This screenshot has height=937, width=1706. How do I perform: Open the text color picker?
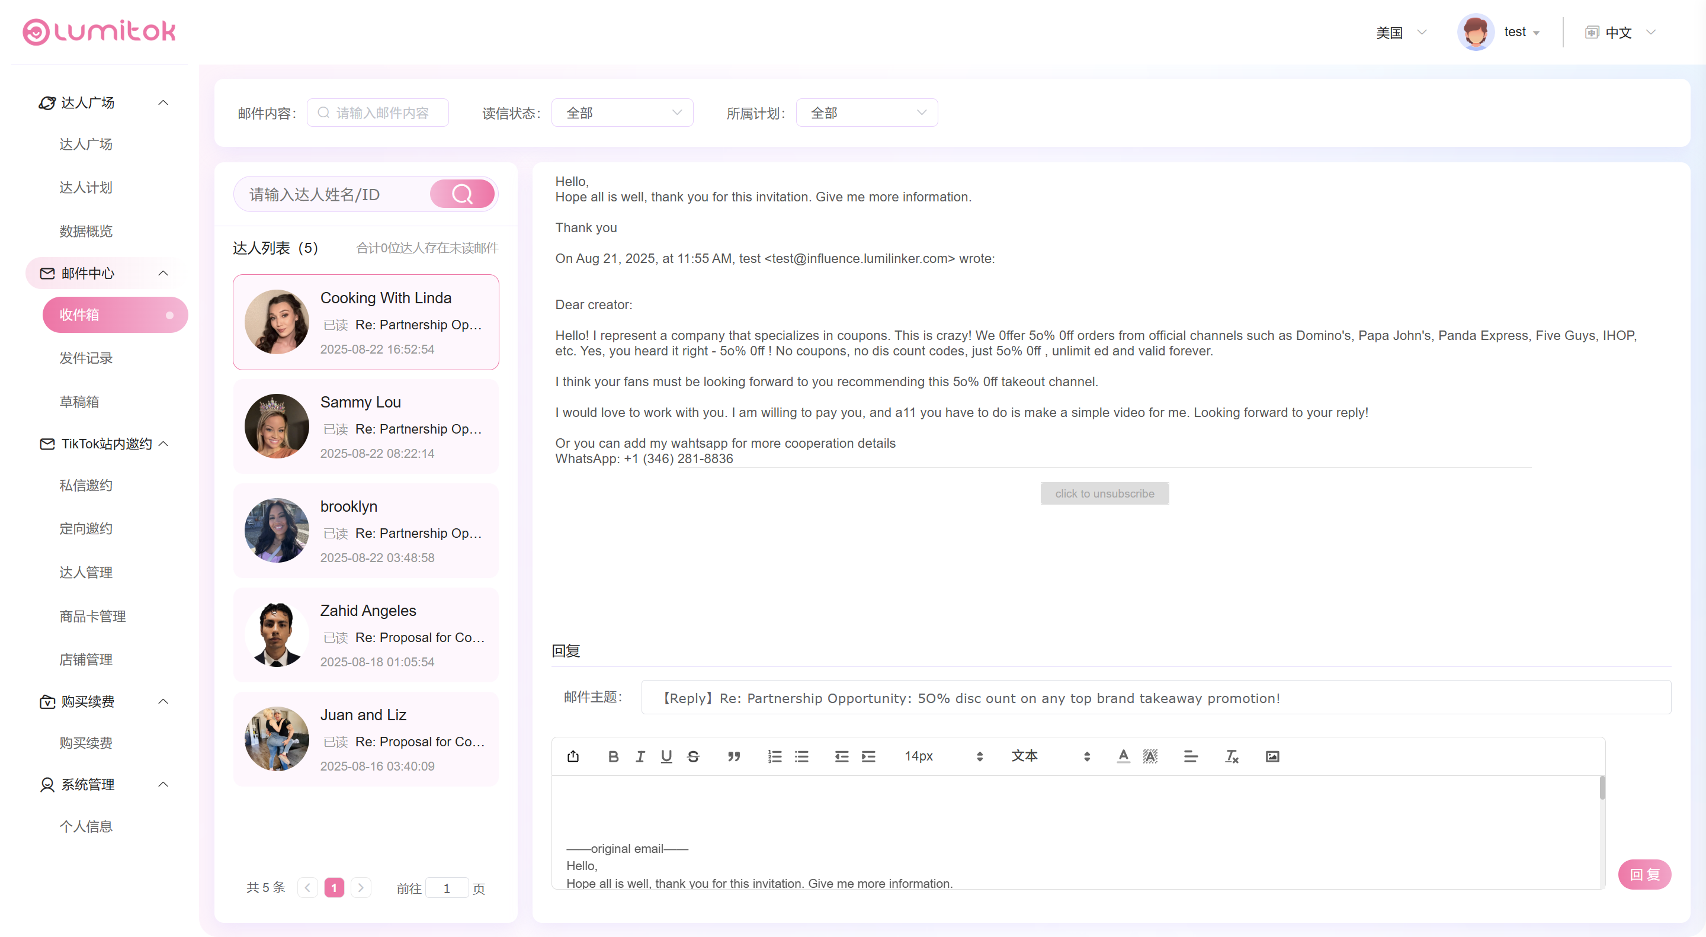click(x=1123, y=756)
